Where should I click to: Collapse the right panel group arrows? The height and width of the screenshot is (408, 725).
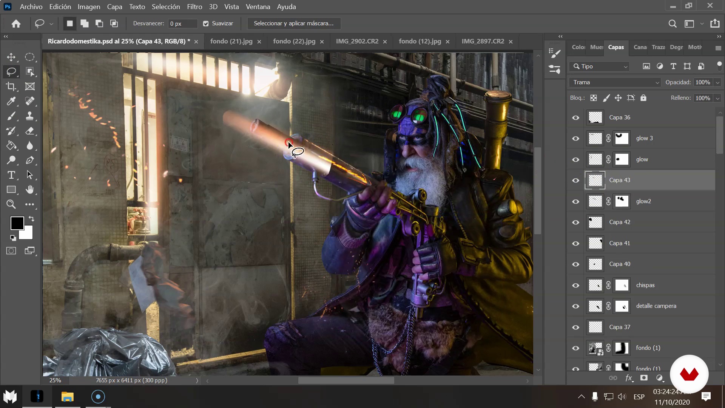[x=719, y=37]
